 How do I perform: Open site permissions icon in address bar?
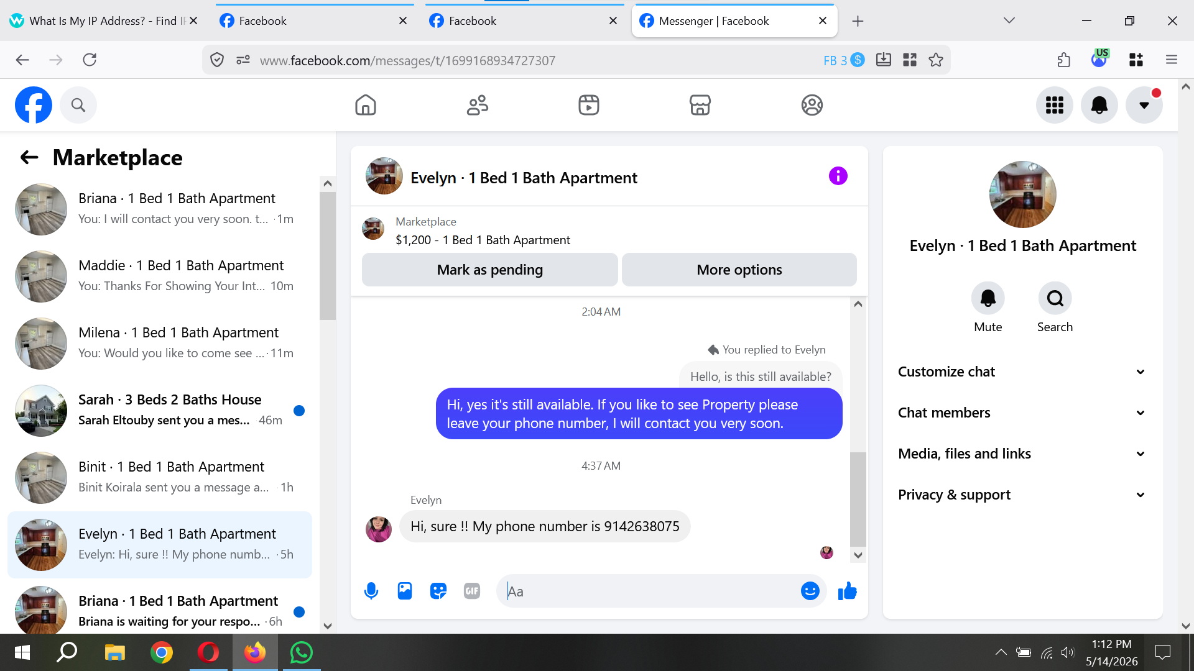(x=243, y=60)
